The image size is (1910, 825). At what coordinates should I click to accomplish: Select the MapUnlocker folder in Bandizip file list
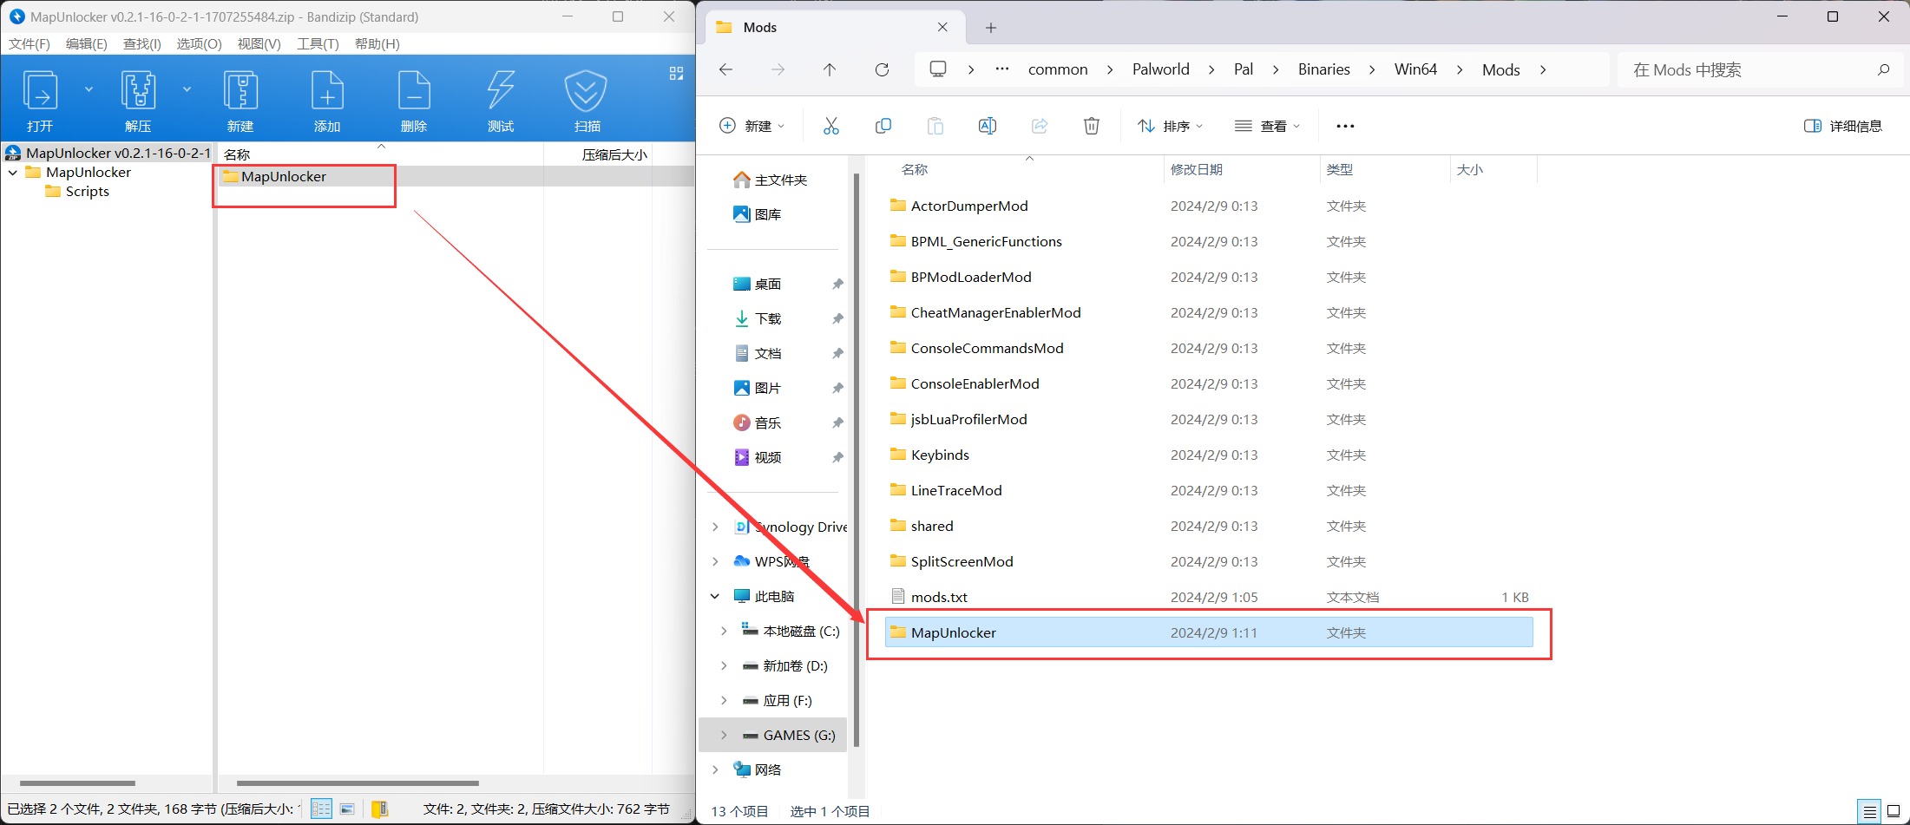[284, 177]
